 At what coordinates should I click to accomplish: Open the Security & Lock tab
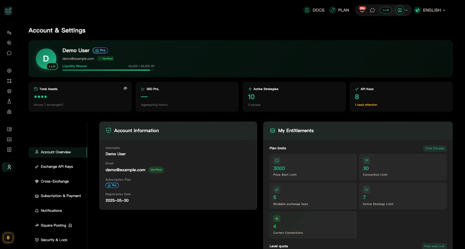[58, 240]
